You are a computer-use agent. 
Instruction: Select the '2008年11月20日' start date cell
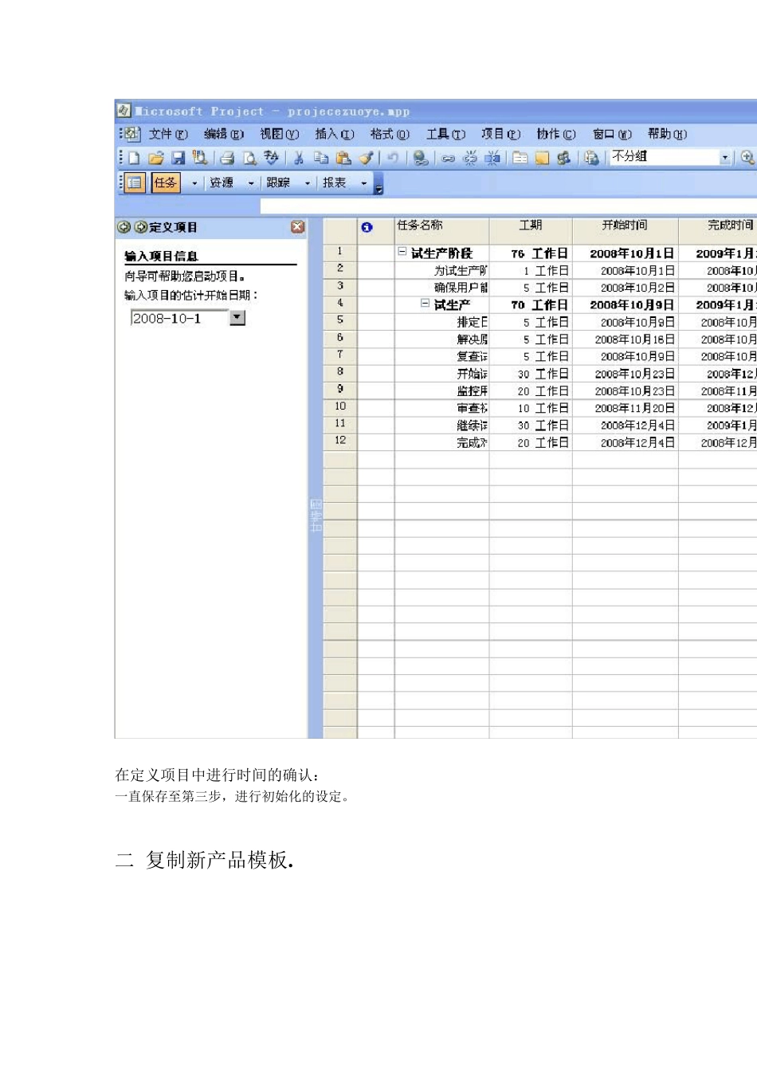(626, 408)
